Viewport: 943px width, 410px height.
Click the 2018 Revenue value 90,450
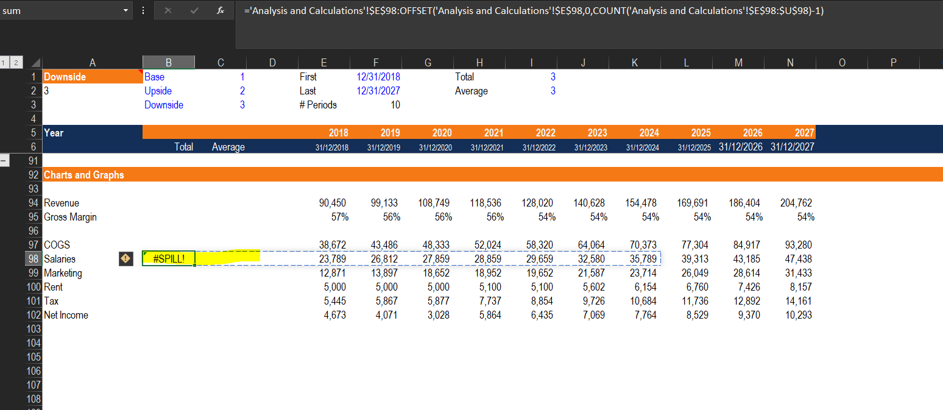click(333, 203)
